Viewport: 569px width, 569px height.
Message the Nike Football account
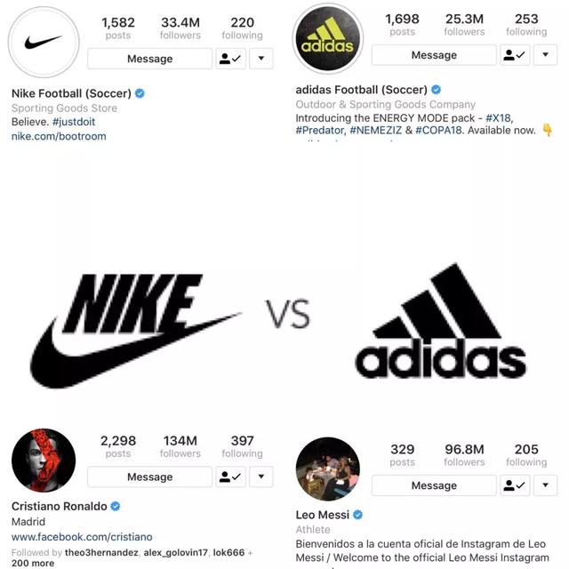150,59
